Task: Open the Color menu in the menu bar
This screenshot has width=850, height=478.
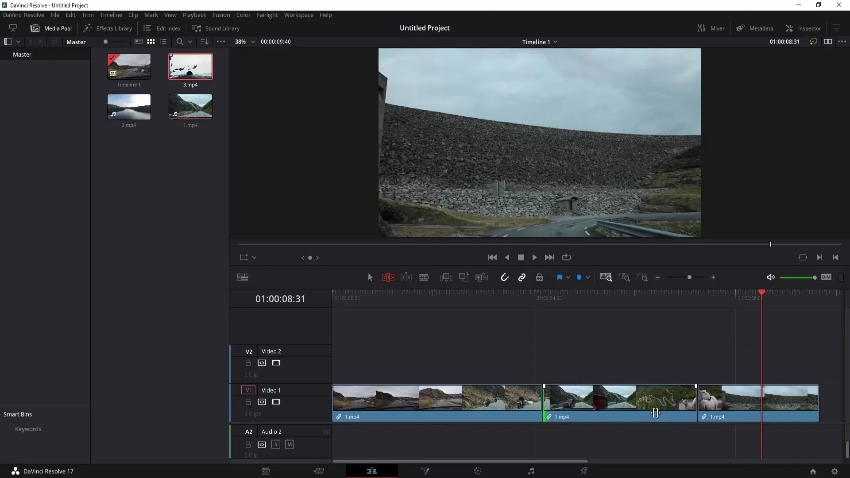Action: coord(243,15)
